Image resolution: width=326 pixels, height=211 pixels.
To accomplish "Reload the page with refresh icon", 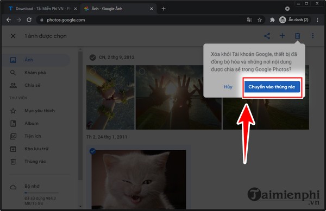I will click(29, 20).
